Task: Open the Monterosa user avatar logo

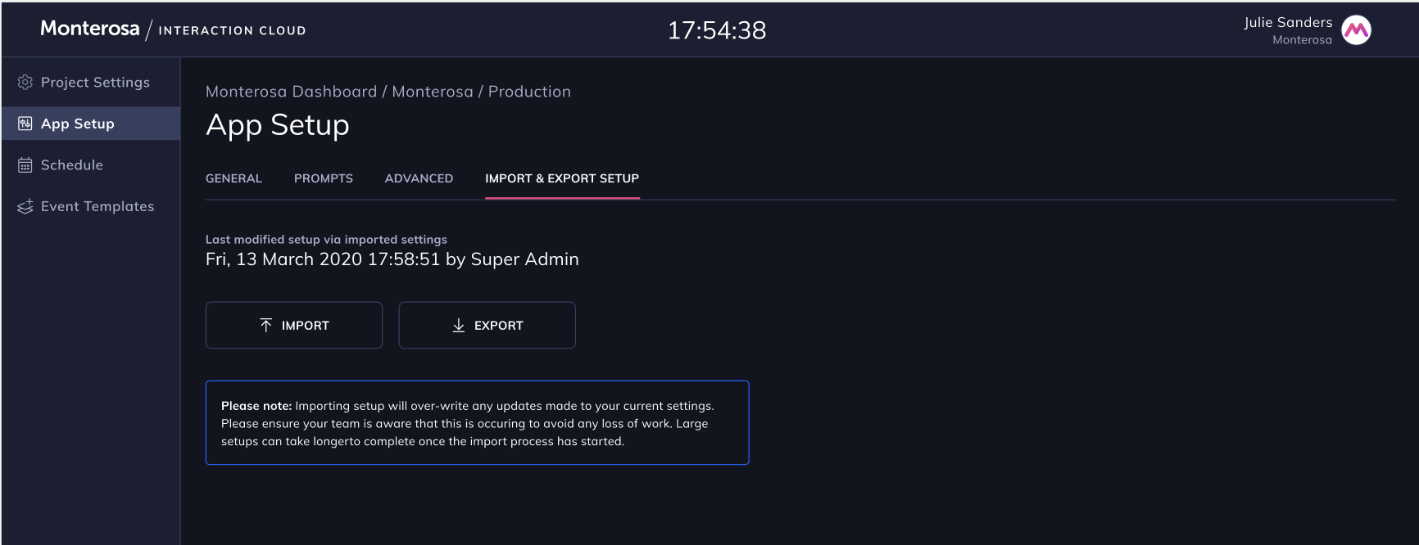Action: click(x=1357, y=30)
